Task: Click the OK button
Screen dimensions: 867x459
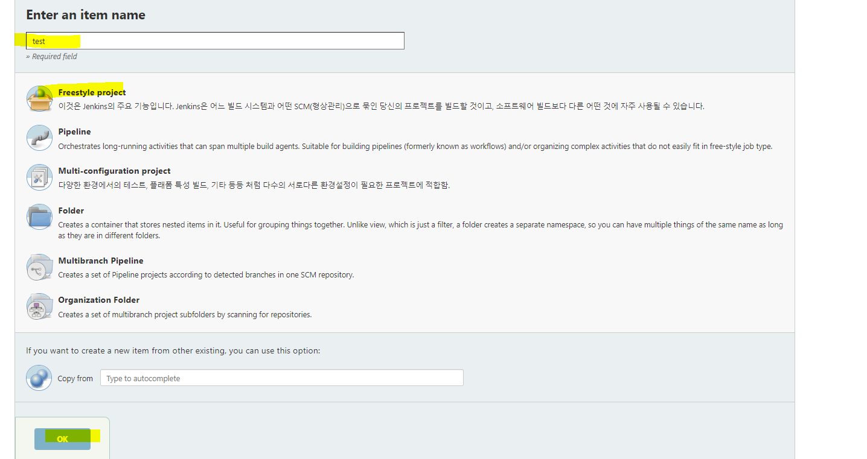Action: [x=62, y=439]
